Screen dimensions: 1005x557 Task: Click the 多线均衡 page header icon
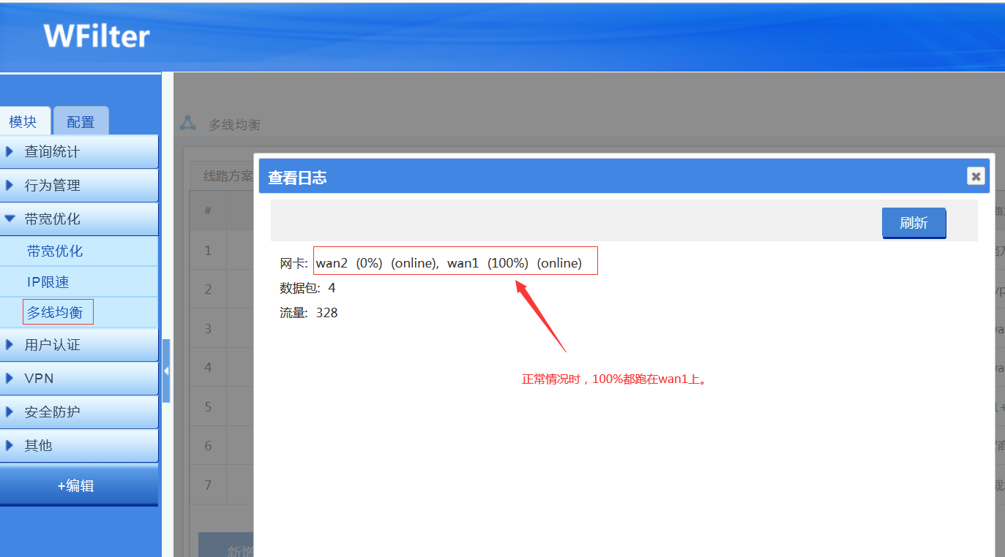point(188,124)
